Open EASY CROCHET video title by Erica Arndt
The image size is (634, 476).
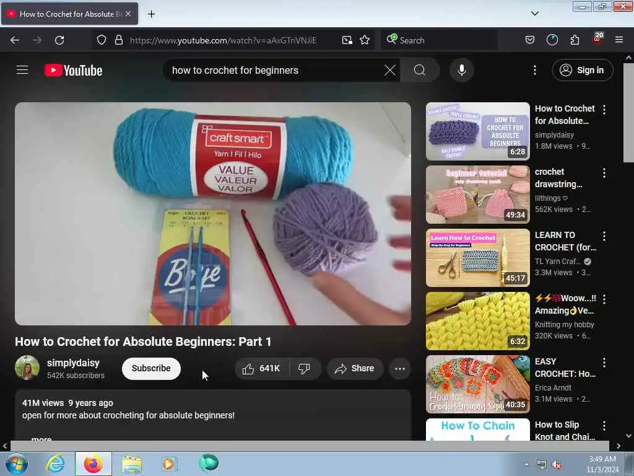[565, 367]
